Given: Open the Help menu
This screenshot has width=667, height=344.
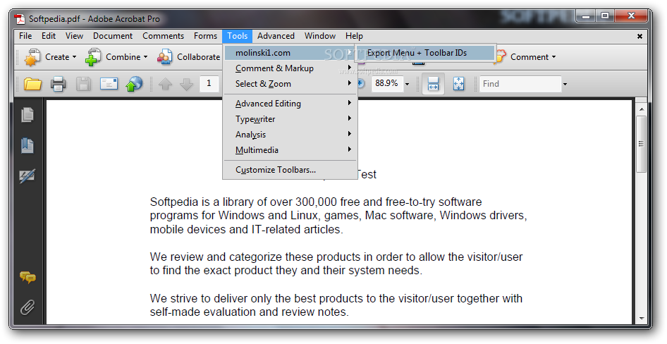Looking at the screenshot, I should coord(354,36).
